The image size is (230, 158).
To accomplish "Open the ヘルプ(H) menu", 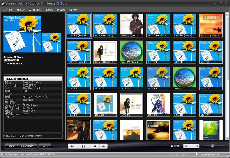I will (x=73, y=10).
